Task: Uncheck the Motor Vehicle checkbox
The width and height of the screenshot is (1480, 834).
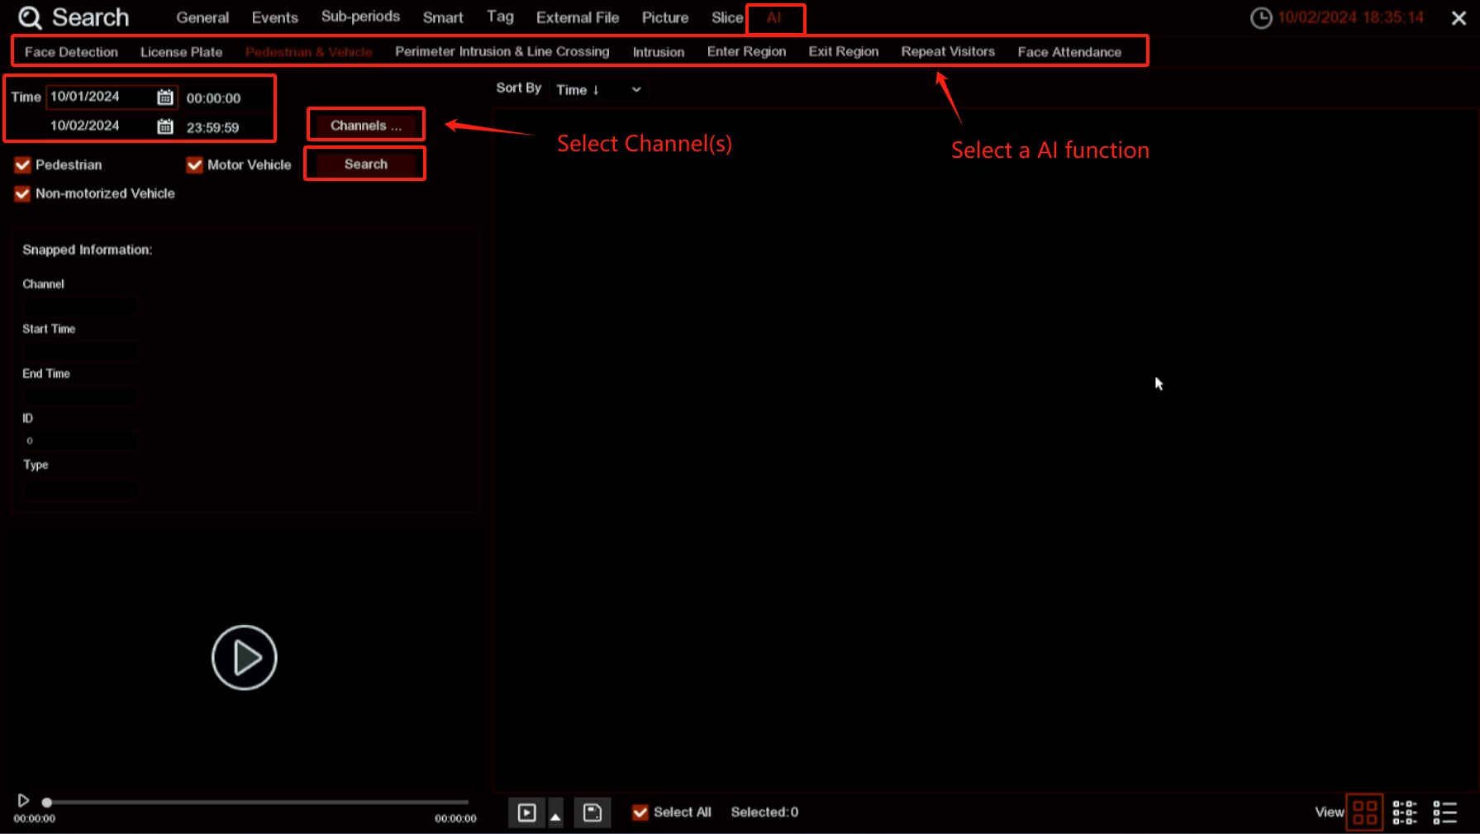Action: (194, 165)
